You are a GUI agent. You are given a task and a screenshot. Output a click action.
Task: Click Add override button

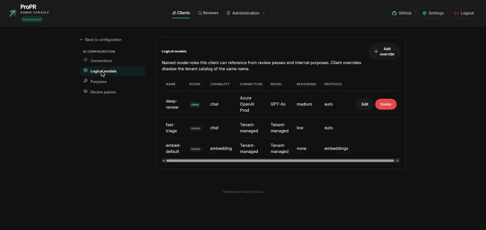click(384, 51)
